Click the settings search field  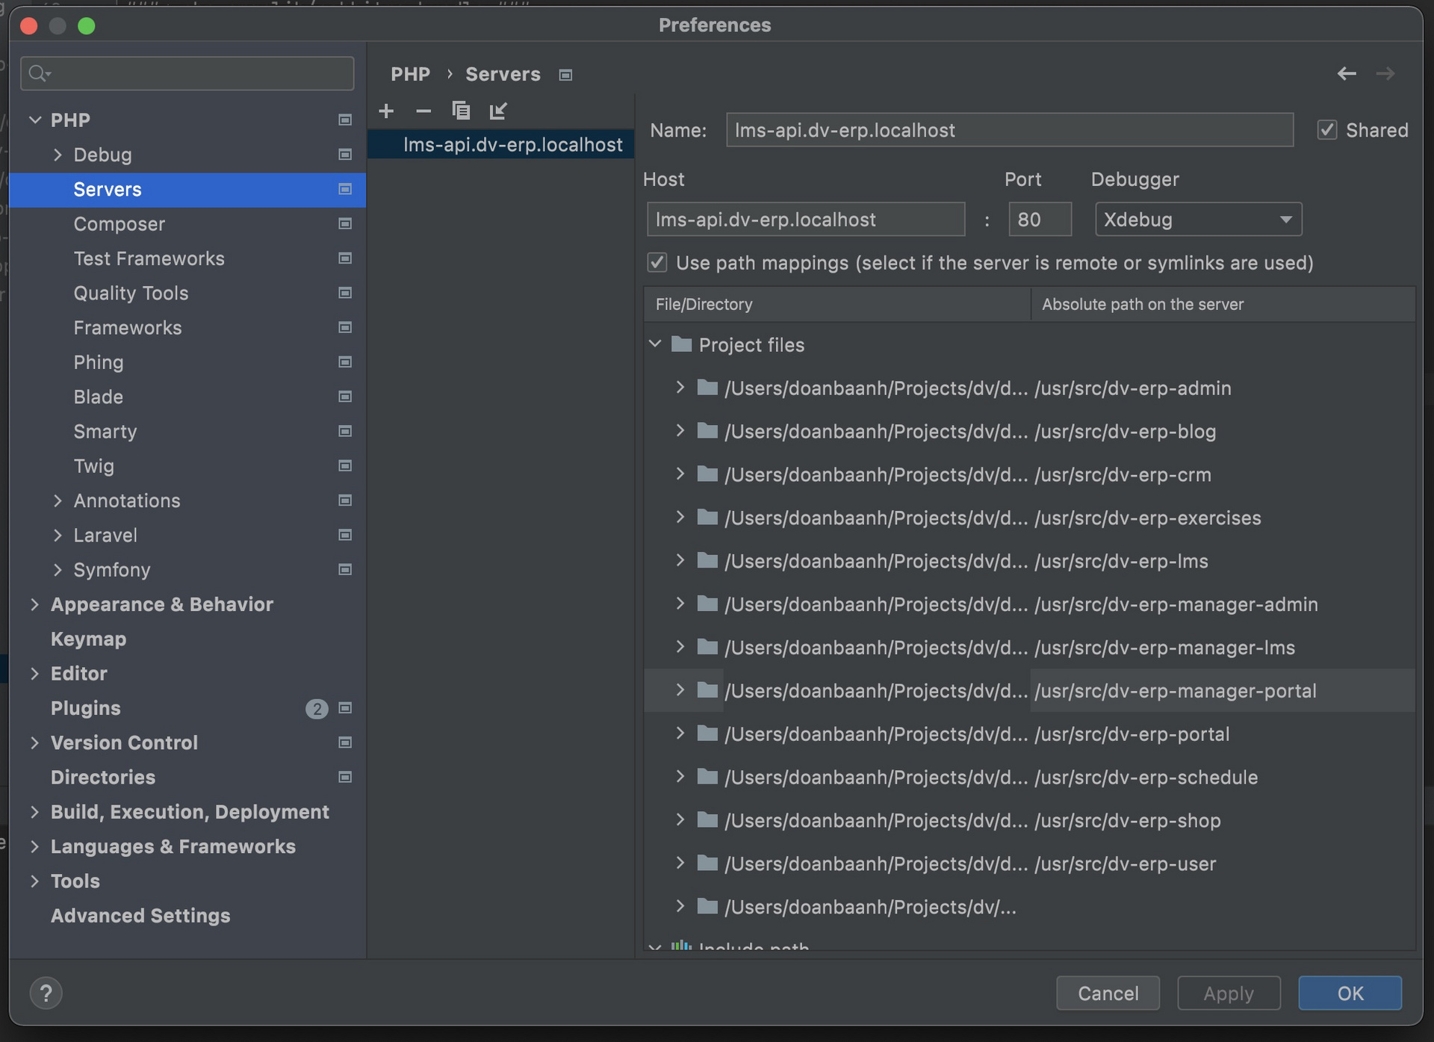click(187, 73)
